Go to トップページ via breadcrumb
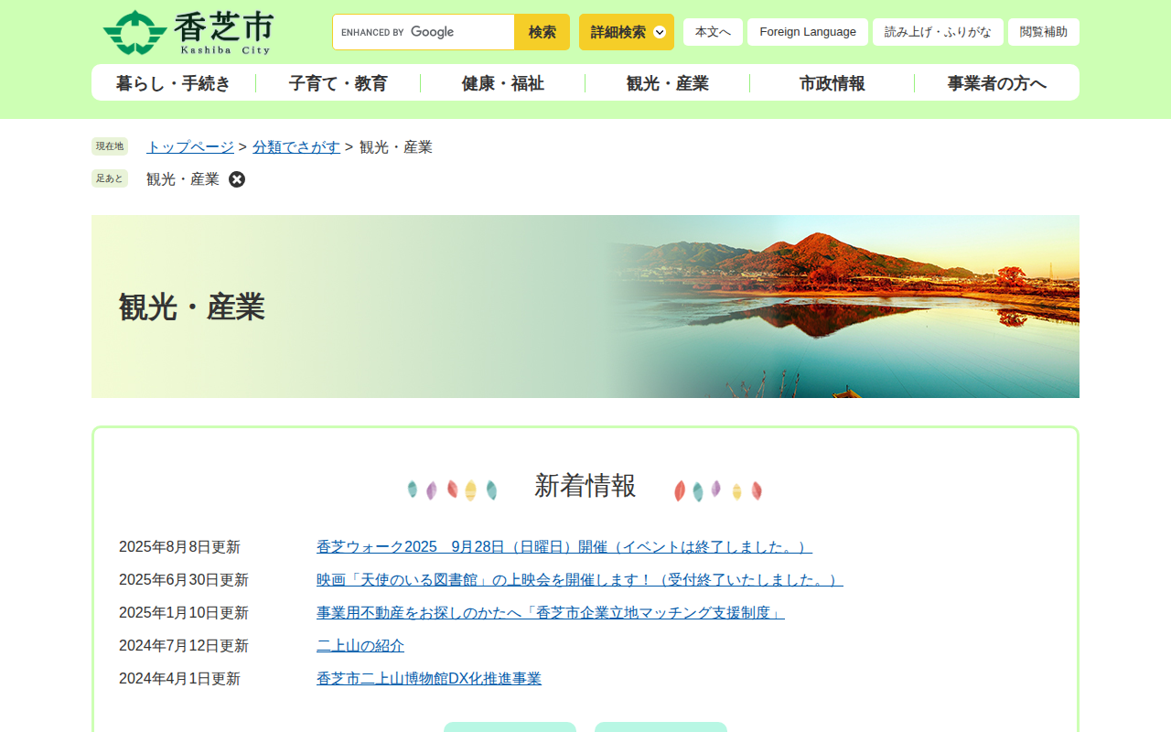 (x=190, y=147)
